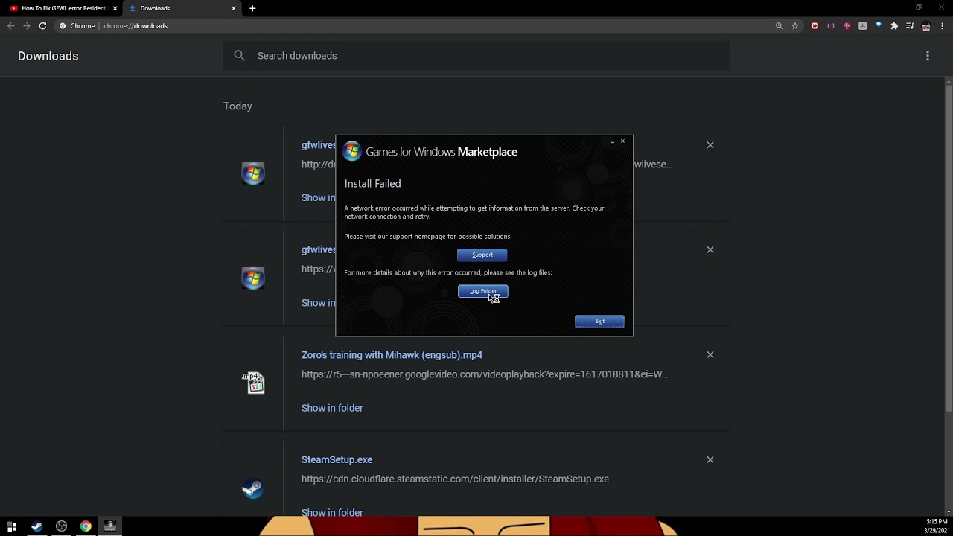Screen dimensions: 953x536
Task: Click the SteamSetup.exe source URL
Action: 455,479
